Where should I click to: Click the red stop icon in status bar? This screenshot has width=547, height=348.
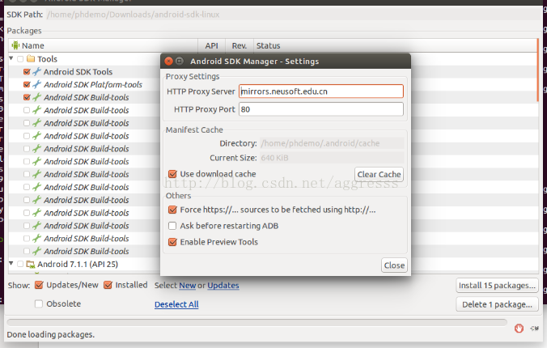click(519, 328)
